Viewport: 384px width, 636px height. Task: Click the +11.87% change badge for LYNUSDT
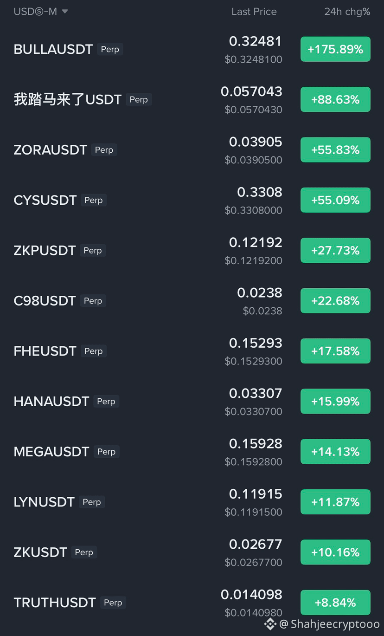point(335,502)
